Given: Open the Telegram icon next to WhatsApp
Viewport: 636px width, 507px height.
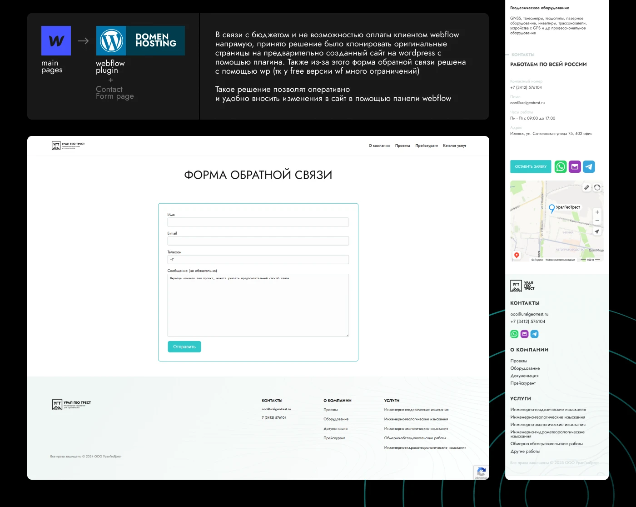Looking at the screenshot, I should (589, 166).
